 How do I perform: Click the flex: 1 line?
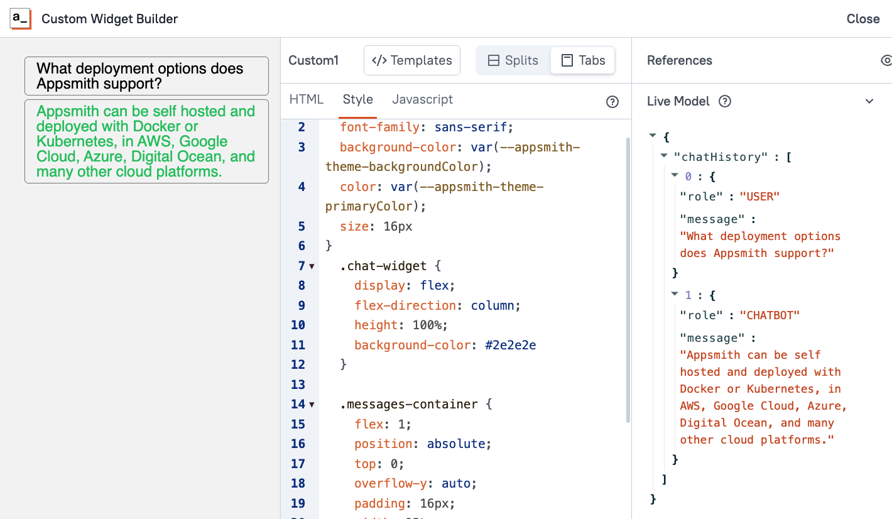coord(383,424)
